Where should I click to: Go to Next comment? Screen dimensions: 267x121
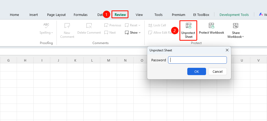coord(110,32)
